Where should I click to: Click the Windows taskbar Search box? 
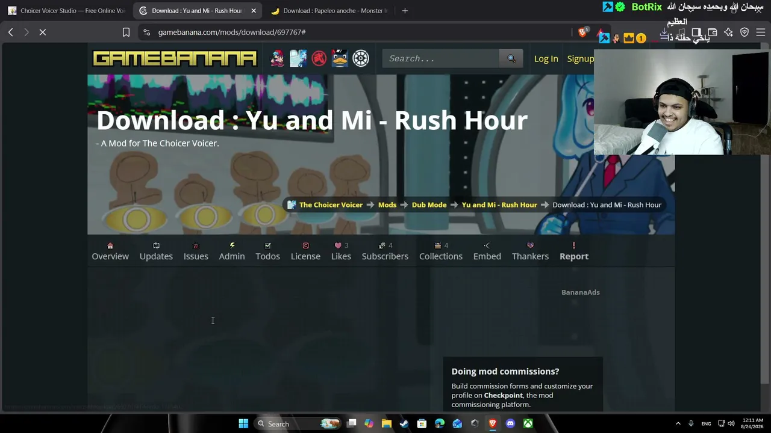pos(297,423)
